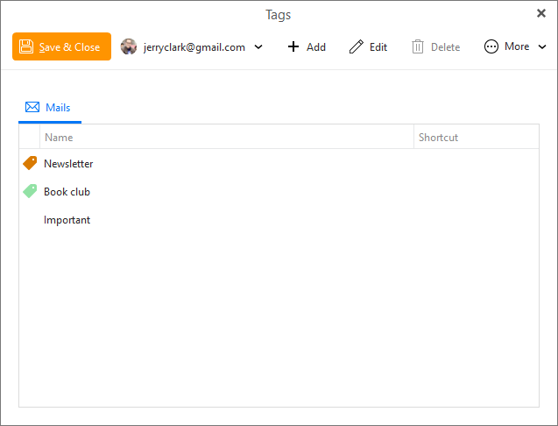Expand the More menu chevron
This screenshot has width=558, height=426.
tap(542, 47)
